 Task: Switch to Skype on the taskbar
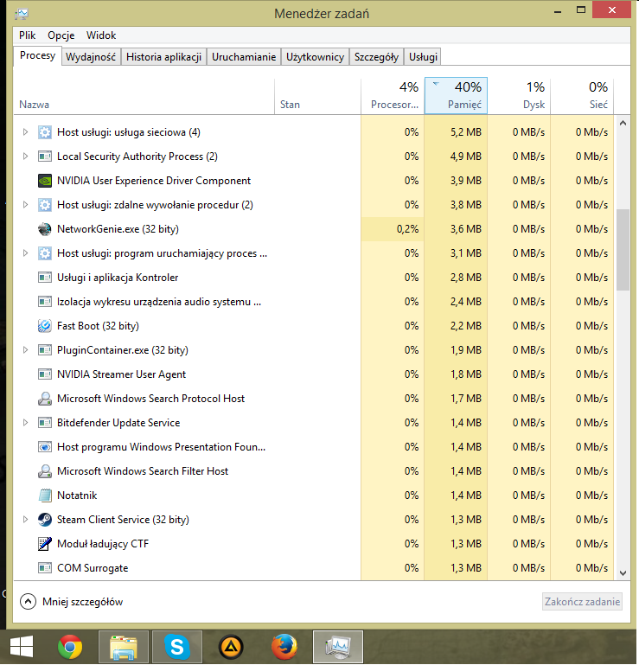point(176,647)
